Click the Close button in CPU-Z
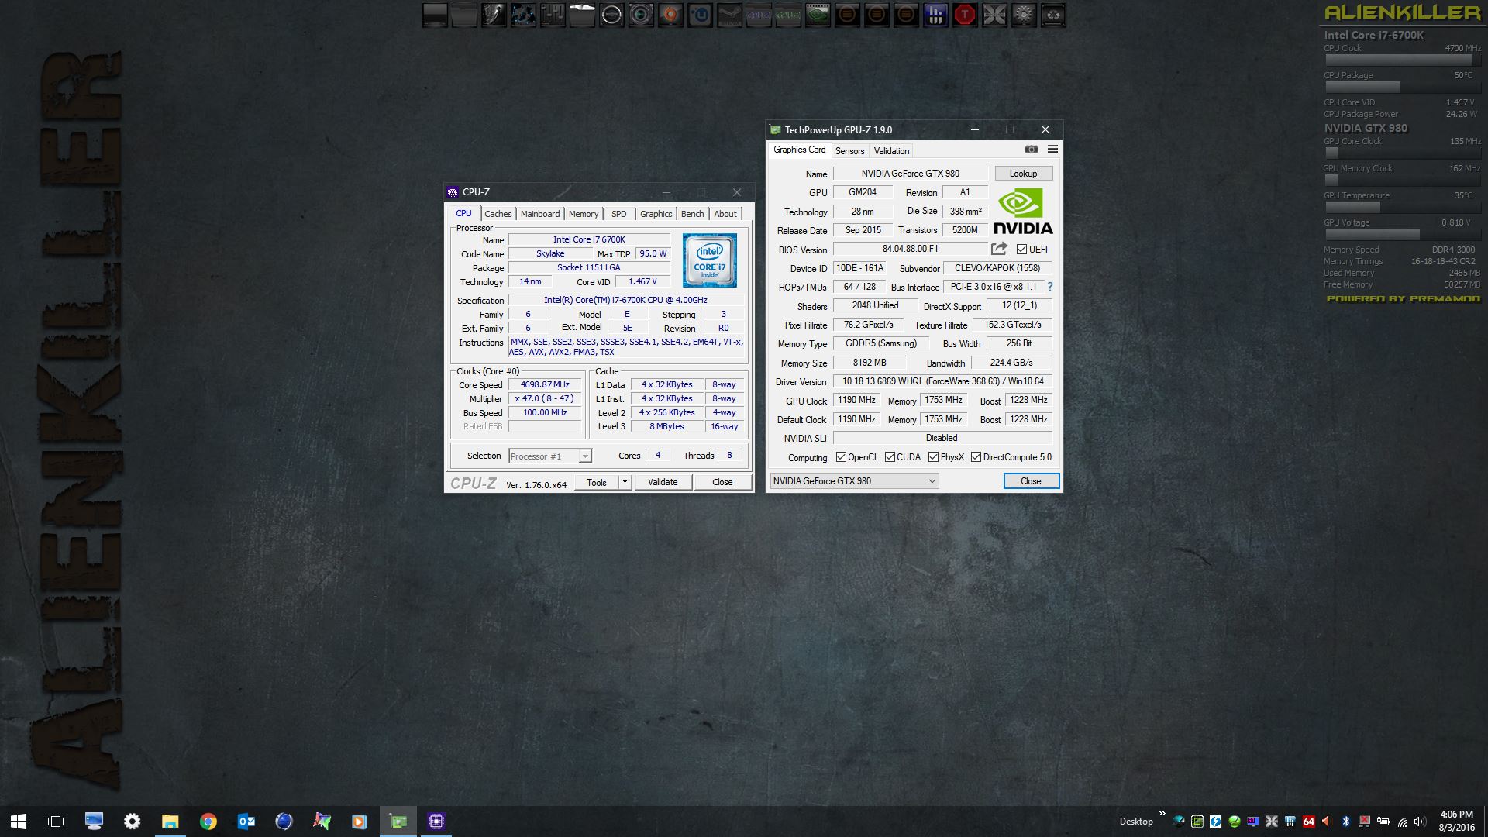1488x837 pixels. (722, 482)
